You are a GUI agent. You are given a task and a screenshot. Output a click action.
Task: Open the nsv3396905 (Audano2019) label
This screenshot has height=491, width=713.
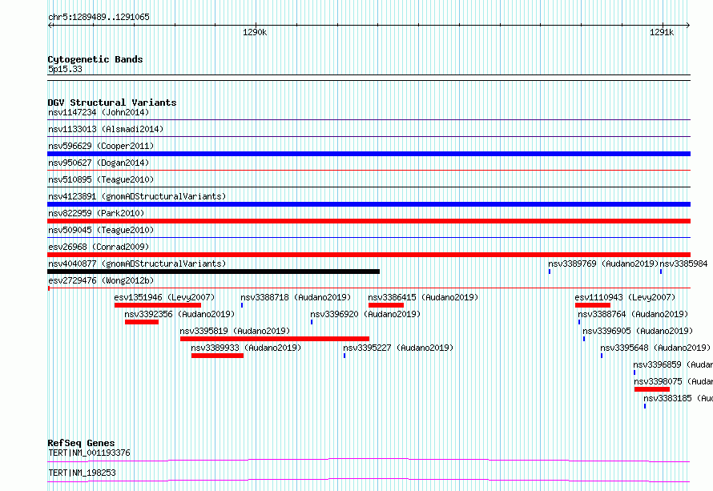[638, 331]
